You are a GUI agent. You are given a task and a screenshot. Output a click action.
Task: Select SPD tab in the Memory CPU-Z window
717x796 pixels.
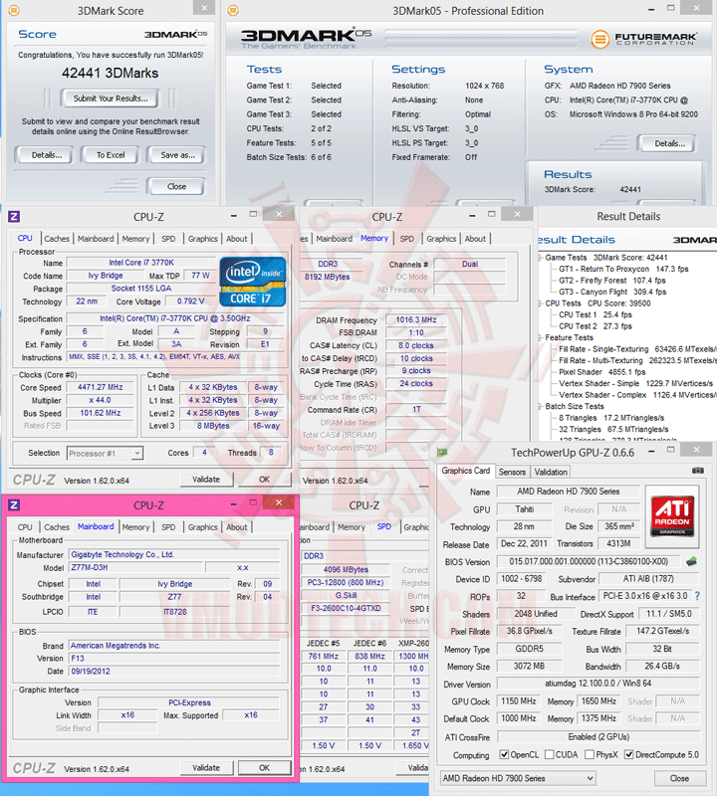click(406, 239)
